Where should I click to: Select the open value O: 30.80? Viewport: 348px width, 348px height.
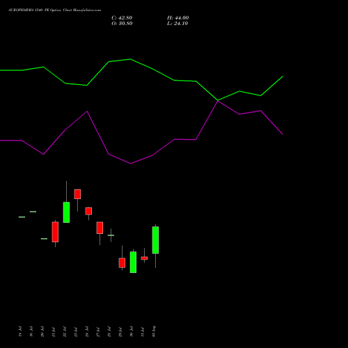[122, 24]
